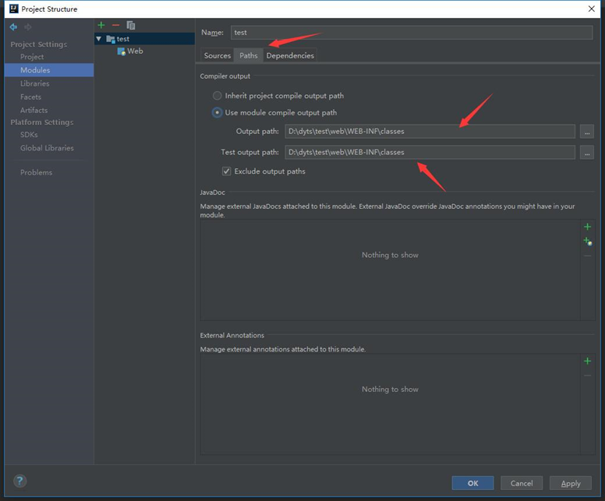Select the Web facet icon

click(121, 51)
